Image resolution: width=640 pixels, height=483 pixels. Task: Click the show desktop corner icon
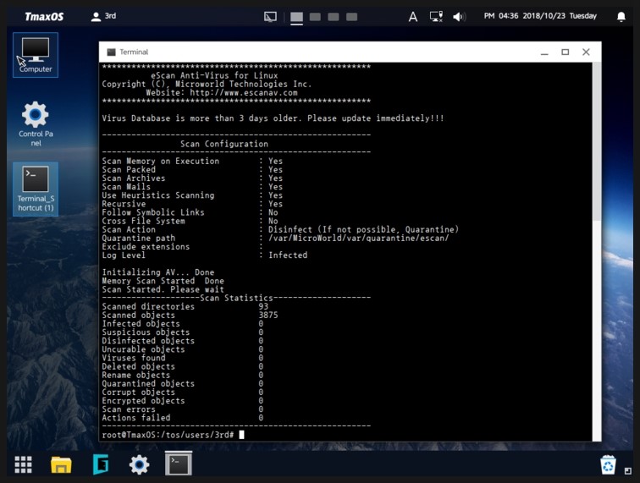(628, 471)
